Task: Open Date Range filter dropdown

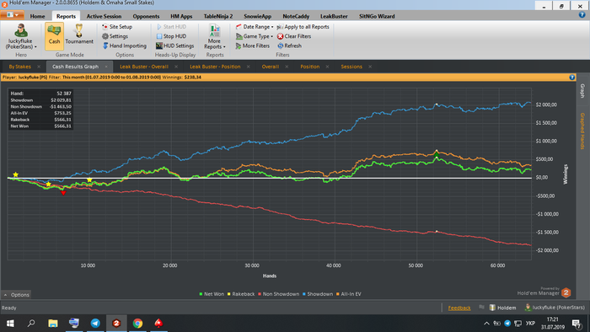Action: [x=255, y=27]
